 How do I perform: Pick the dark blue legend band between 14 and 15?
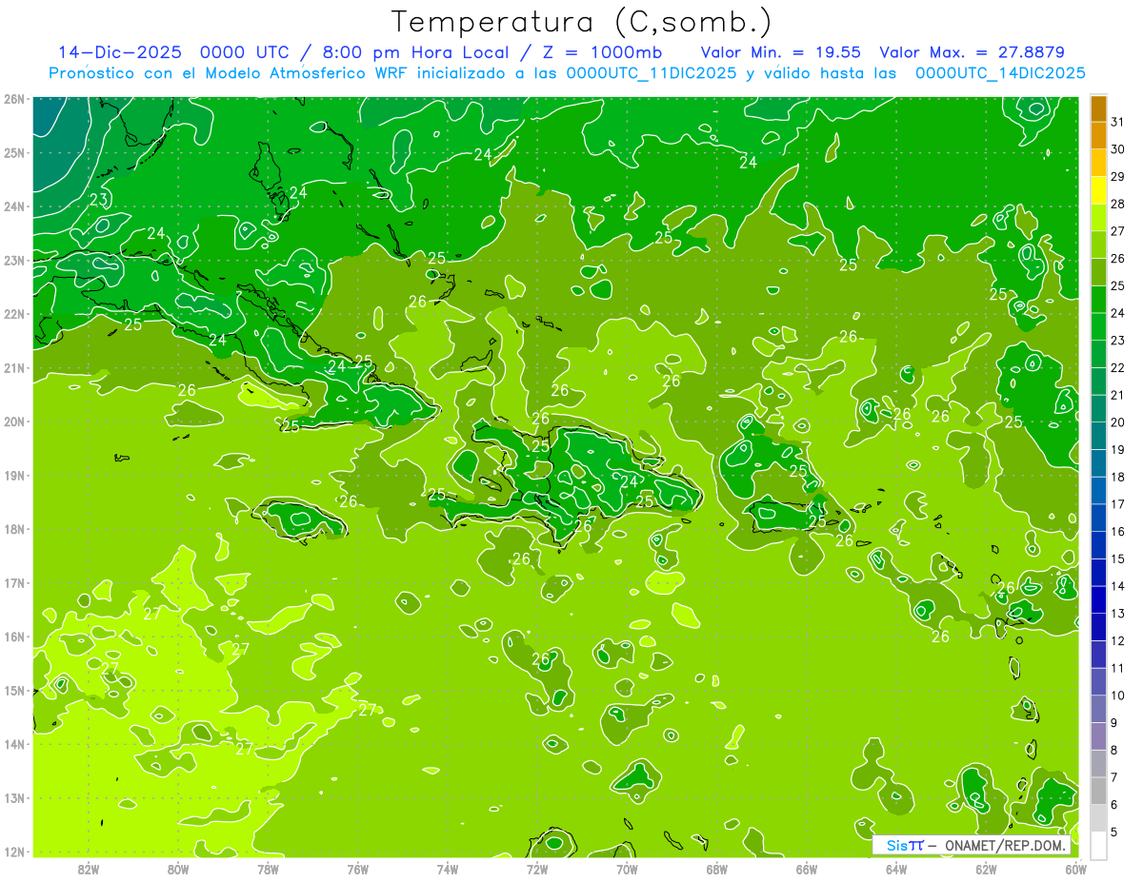[x=1098, y=573]
